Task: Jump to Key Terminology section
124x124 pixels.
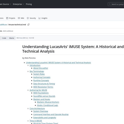Action: pos(37,71)
